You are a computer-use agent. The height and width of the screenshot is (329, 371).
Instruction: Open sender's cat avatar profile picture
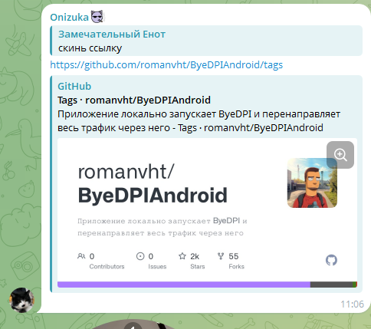tap(21, 300)
